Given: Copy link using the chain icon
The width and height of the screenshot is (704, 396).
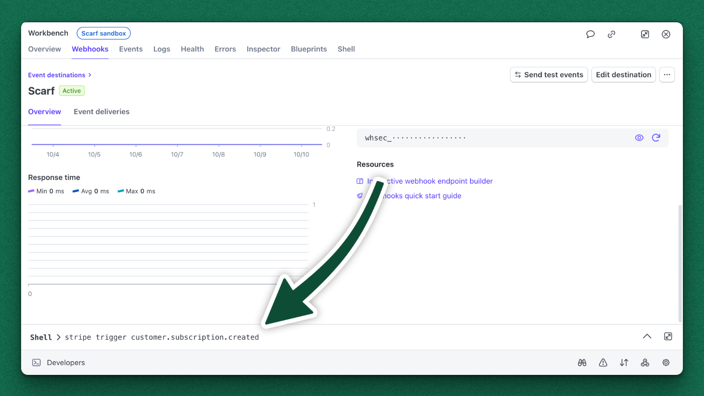Looking at the screenshot, I should (612, 34).
